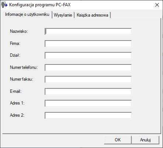Viewport: 163px width, 148px height.
Task: Select the Adres 1 text field
Action: [88, 103]
